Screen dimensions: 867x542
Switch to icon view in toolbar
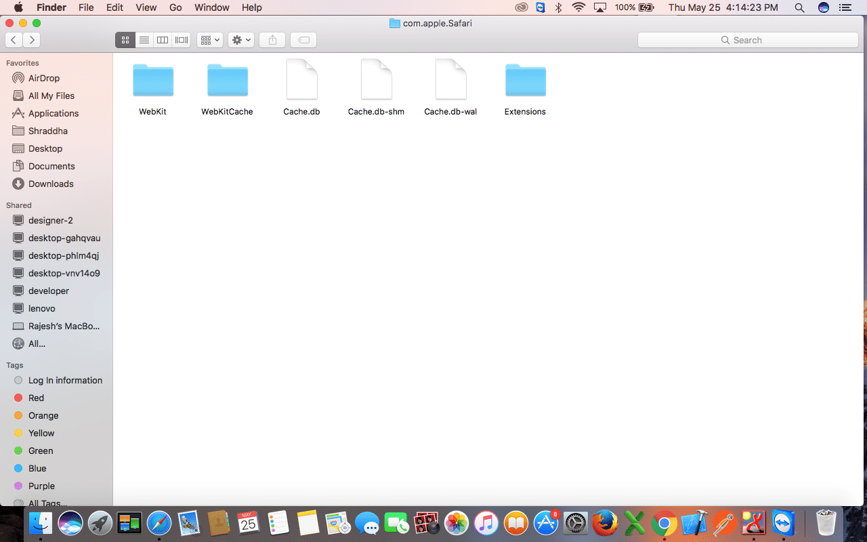click(125, 40)
